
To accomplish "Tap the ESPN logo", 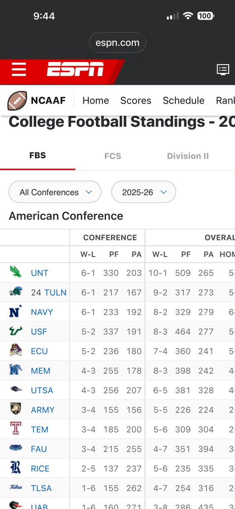I will [x=75, y=69].
